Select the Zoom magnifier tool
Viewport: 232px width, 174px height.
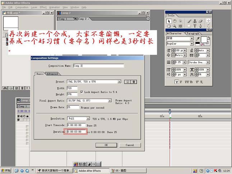point(175,26)
